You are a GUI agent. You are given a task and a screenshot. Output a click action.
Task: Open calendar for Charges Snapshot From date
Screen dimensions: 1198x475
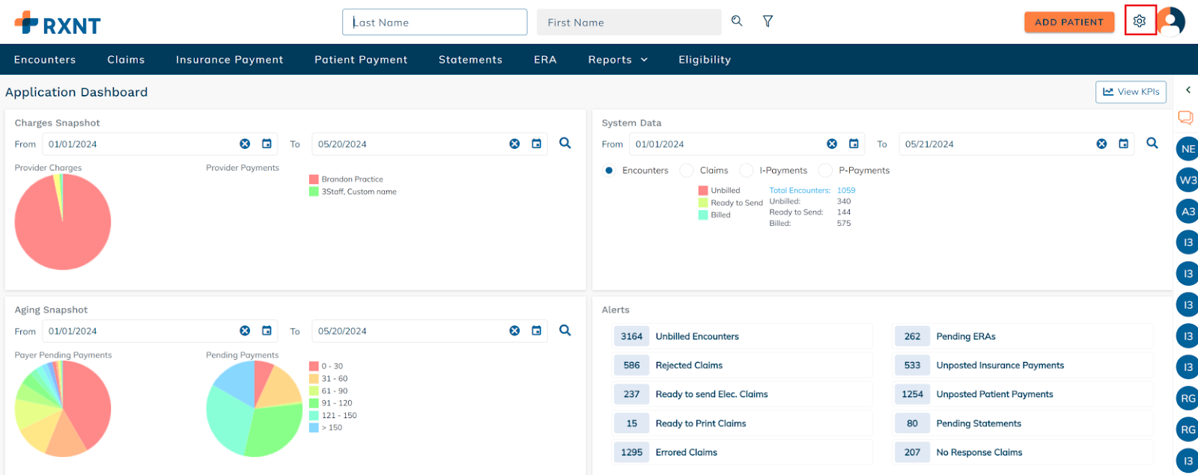click(x=267, y=144)
